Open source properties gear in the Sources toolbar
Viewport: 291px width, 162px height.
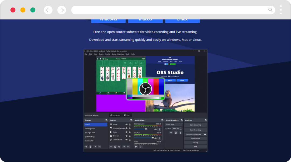coord(119,147)
